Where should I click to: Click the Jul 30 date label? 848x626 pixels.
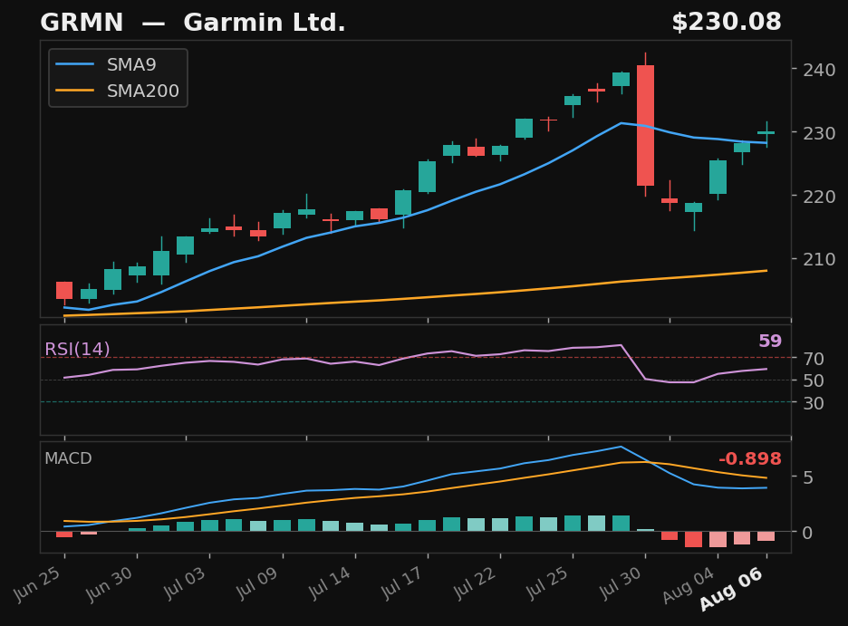[621, 583]
